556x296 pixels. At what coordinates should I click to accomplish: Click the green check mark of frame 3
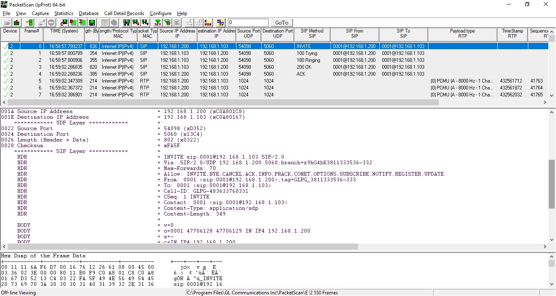[x=5, y=67]
